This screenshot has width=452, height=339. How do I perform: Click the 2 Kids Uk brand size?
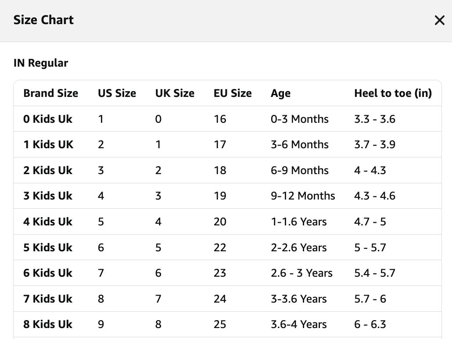pos(48,170)
